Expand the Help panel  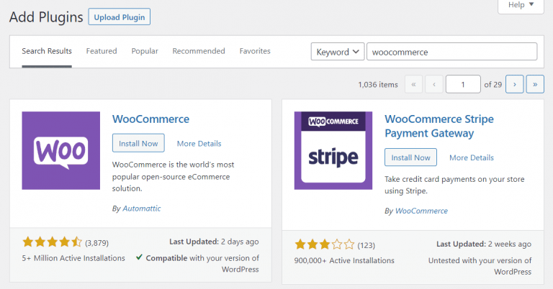(521, 6)
